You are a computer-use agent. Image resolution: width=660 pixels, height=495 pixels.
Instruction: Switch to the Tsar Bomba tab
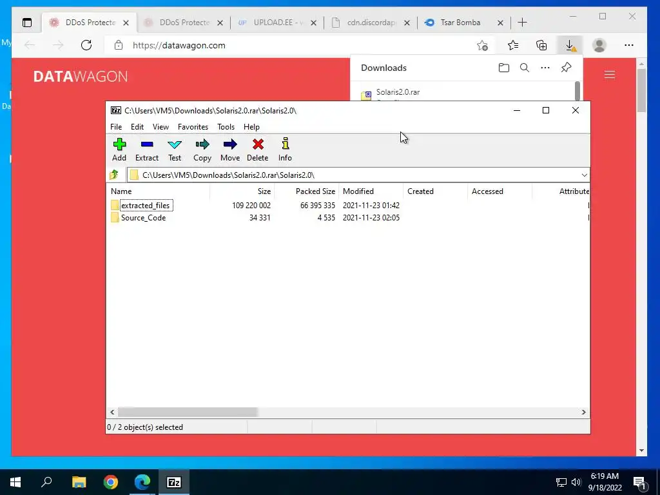click(x=459, y=23)
